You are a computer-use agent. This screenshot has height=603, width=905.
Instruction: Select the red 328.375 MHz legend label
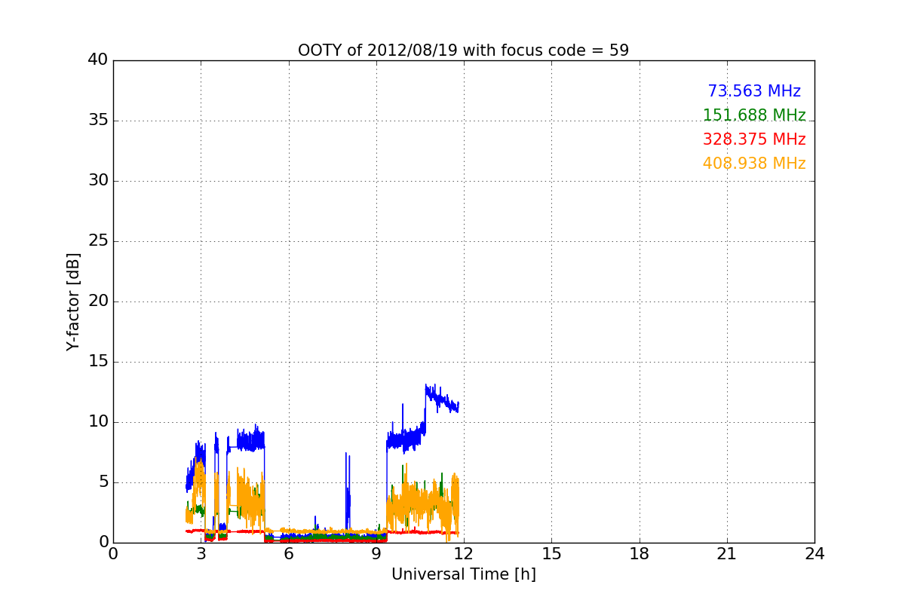point(754,139)
